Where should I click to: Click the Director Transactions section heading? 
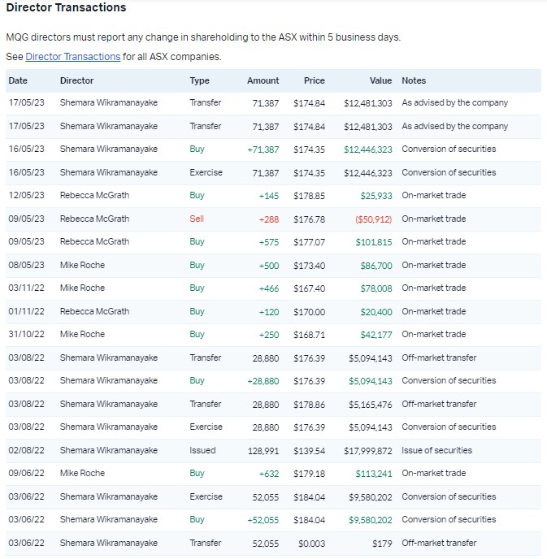pos(66,7)
